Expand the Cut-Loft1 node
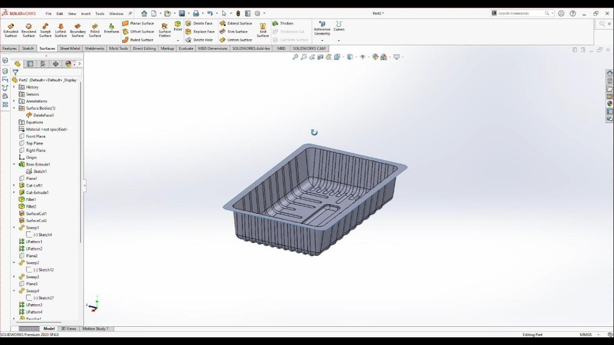 (x=14, y=185)
